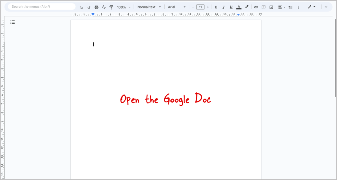Run spelling and grammar check icon
Image resolution: width=337 pixels, height=180 pixels.
104,7
